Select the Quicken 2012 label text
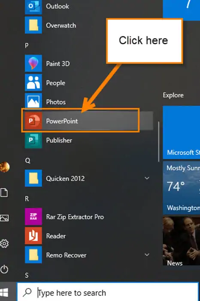Viewport: 200px width, 301px height. click(65, 178)
